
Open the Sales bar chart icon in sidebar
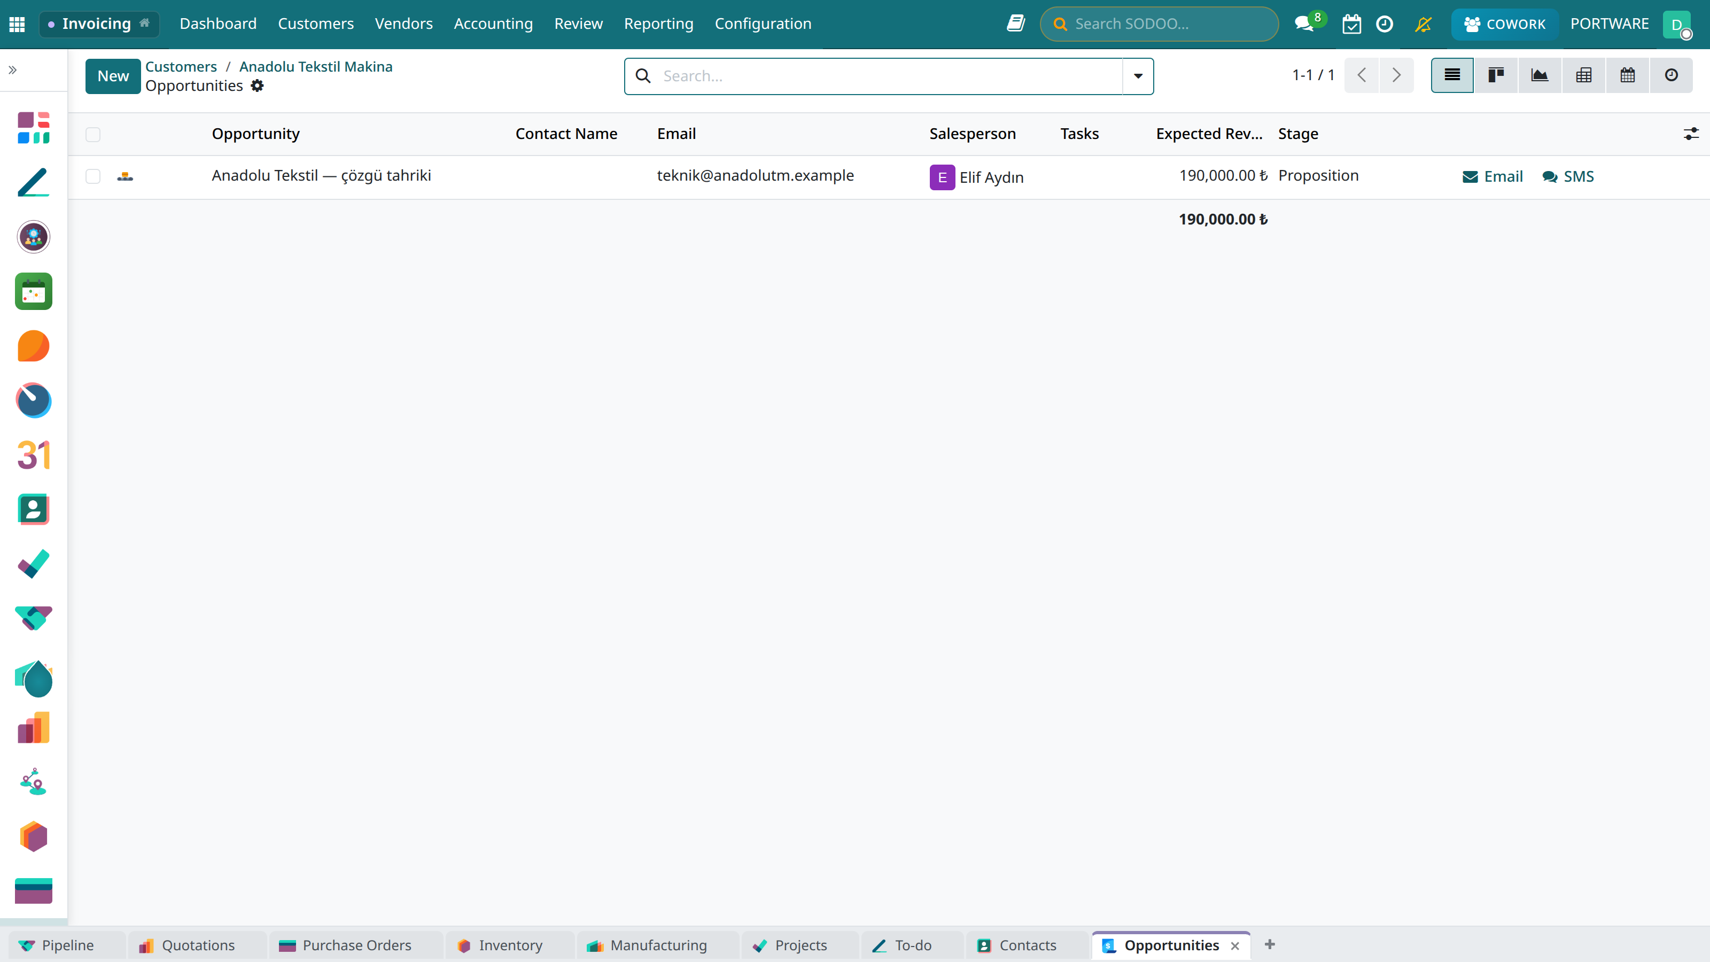click(x=33, y=727)
